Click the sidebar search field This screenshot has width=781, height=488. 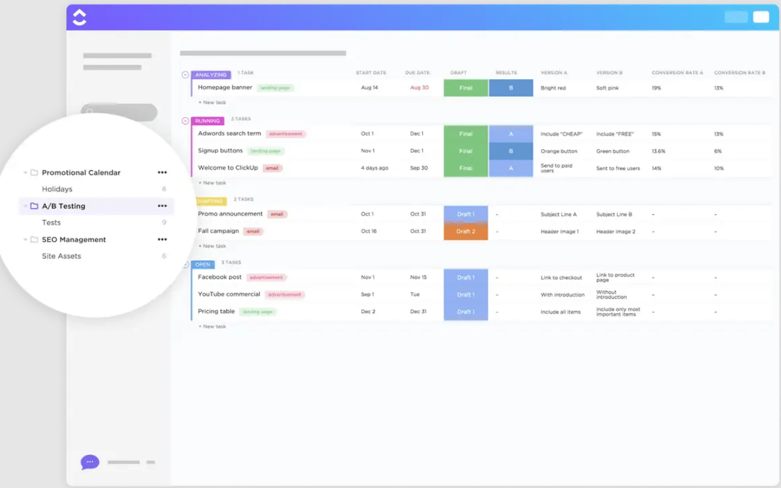[x=119, y=112]
